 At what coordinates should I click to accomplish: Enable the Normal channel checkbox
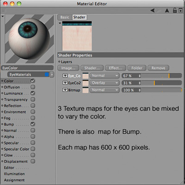[33, 130]
